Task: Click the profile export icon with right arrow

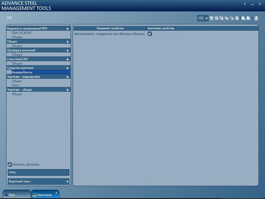Action: click(x=243, y=18)
